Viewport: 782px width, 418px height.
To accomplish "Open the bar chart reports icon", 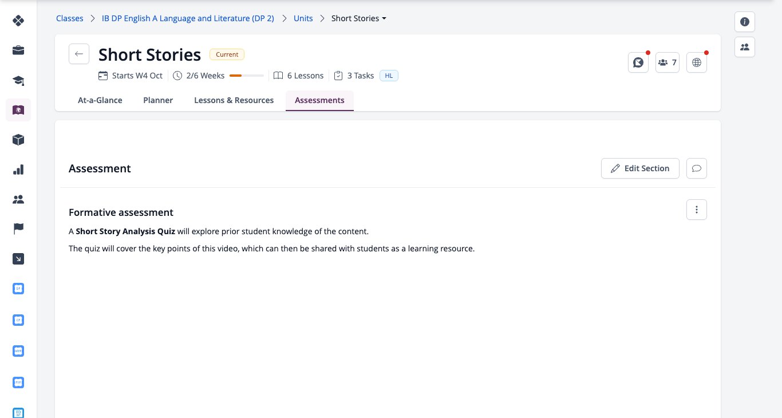I will click(x=18, y=169).
